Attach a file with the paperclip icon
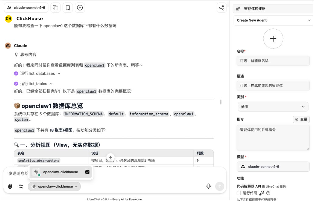The width and height of the screenshot is (314, 201). click(x=10, y=186)
